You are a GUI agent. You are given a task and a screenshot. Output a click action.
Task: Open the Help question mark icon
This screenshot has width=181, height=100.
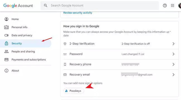[x=165, y=5]
